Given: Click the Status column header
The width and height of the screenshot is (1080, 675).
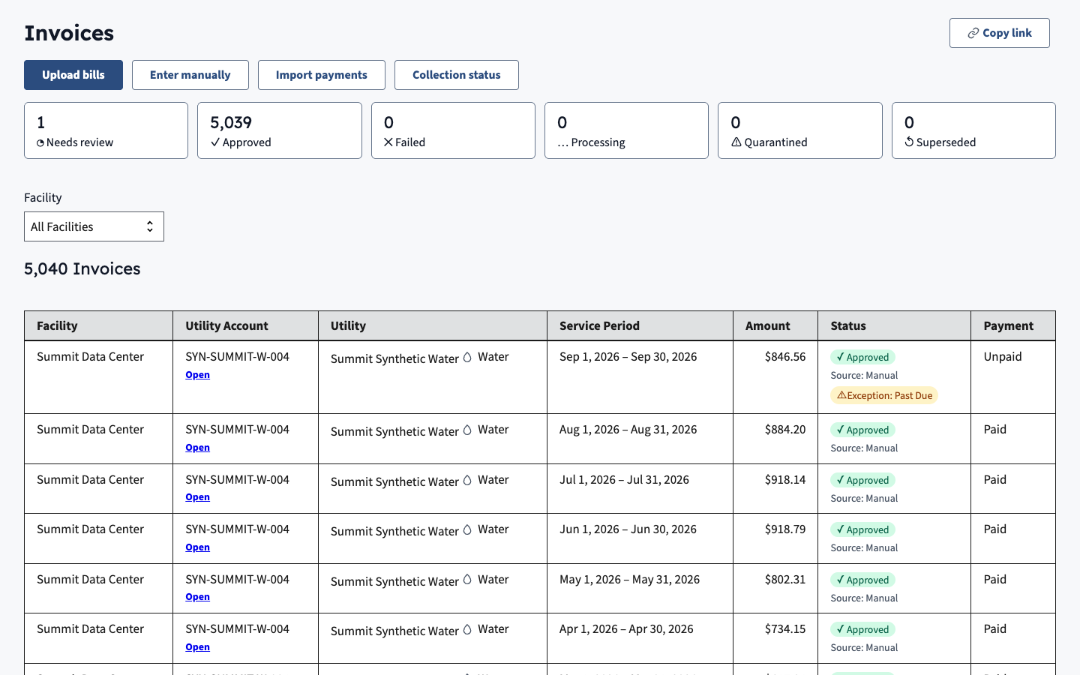Looking at the screenshot, I should point(894,325).
